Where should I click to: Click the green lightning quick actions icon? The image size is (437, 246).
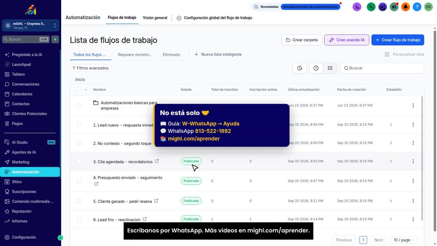(55, 39)
